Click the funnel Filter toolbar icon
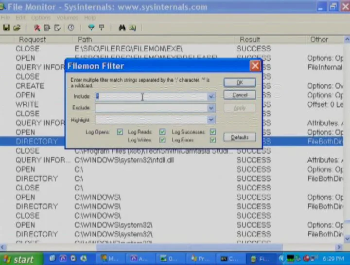Image resolution: width=350 pixels, height=265 pixels. (91, 28)
